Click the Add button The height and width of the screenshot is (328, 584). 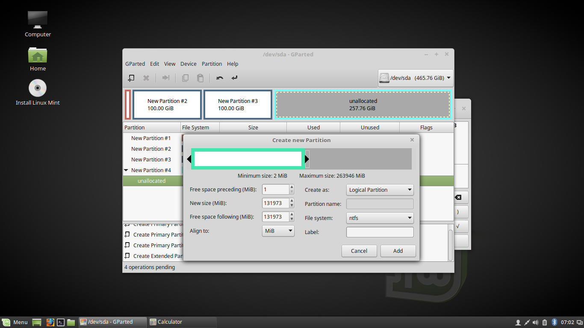pyautogui.click(x=398, y=251)
